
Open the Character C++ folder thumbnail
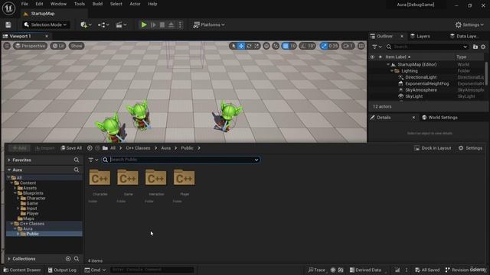(x=100, y=178)
